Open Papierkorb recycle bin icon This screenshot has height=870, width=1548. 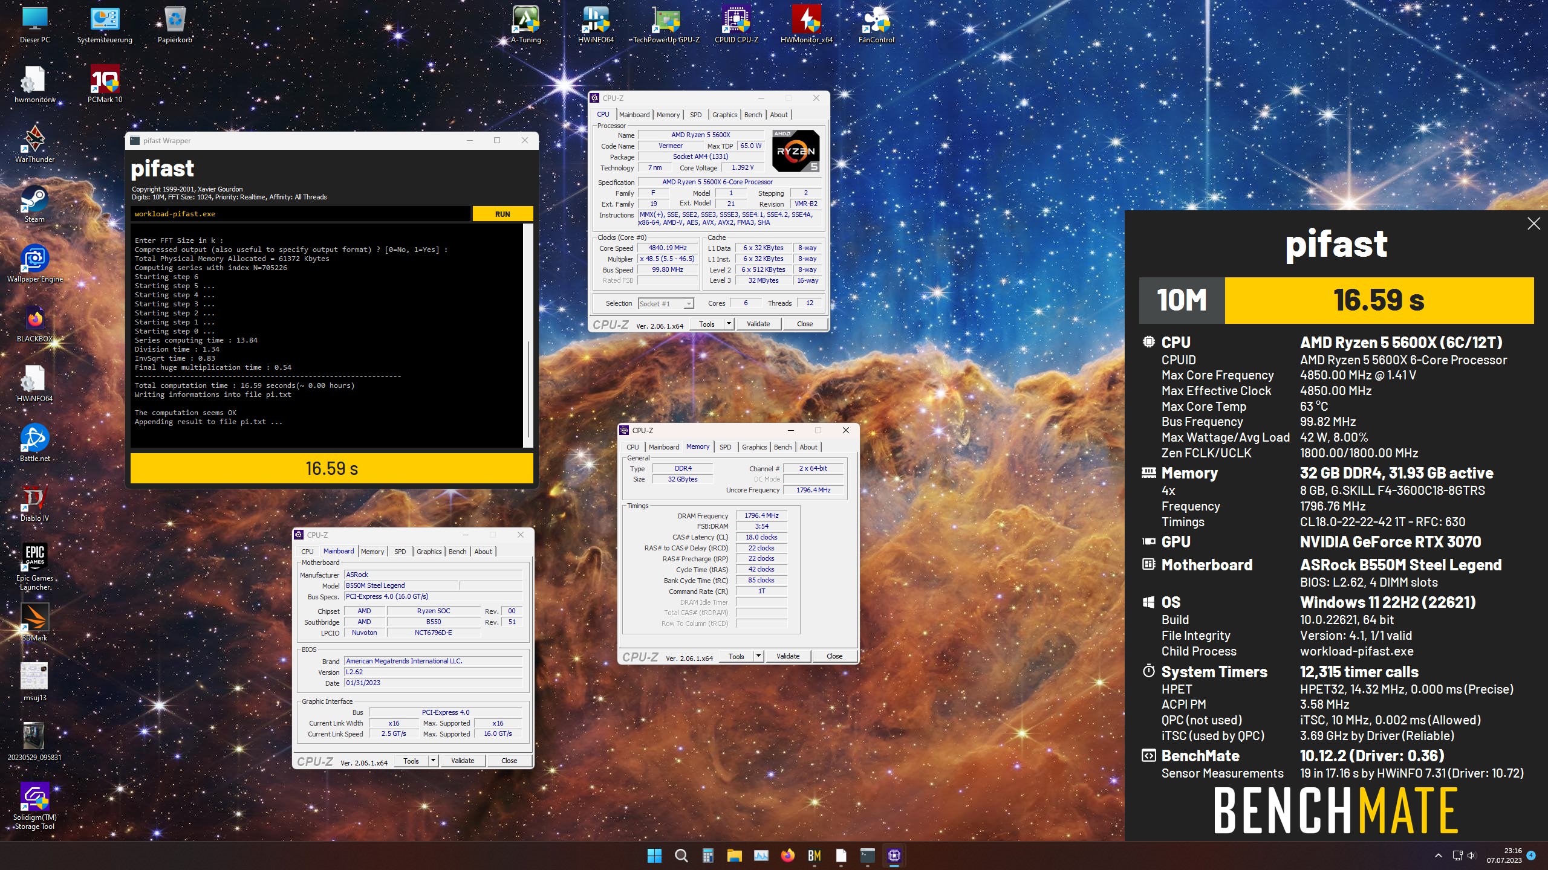click(175, 25)
